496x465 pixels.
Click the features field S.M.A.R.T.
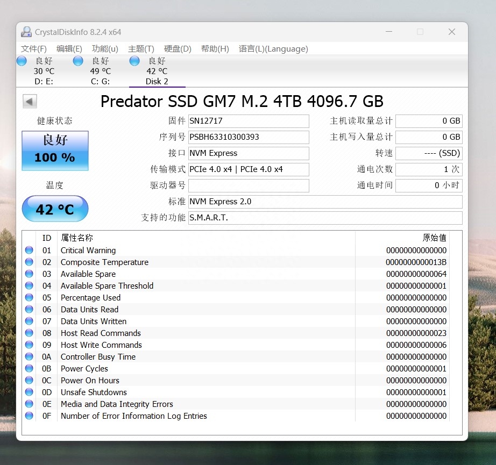tap(325, 218)
